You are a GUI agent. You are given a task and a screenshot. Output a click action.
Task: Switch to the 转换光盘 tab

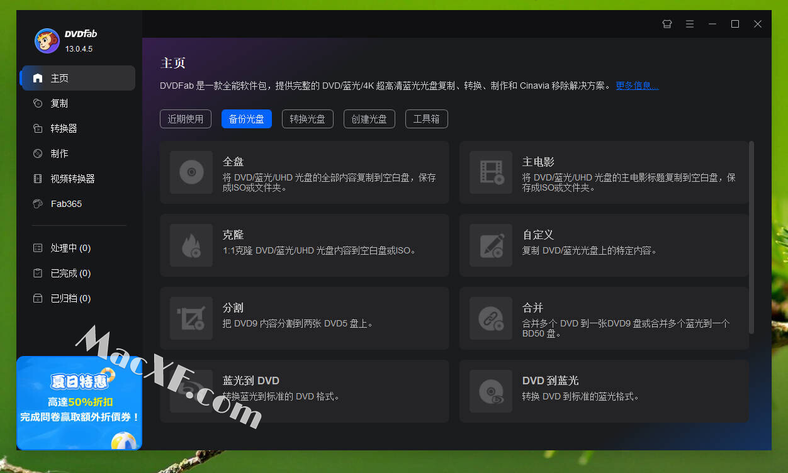[308, 119]
